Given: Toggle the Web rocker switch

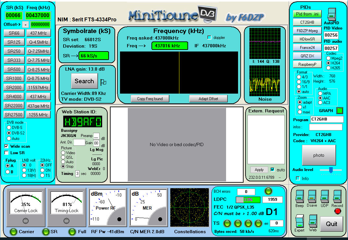Looking at the screenshot, I should click(x=313, y=221).
